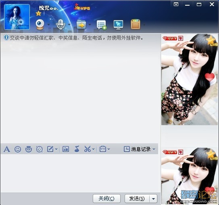Click the LV7 badge on lower photo
Image resolution: width=219 pixels, height=205 pixels.
[x=170, y=152]
